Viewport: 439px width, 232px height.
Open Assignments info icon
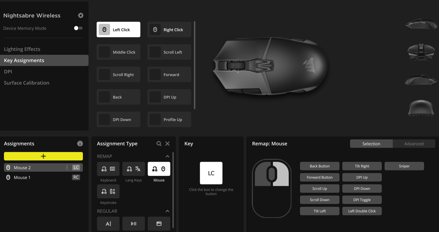pyautogui.click(x=80, y=143)
